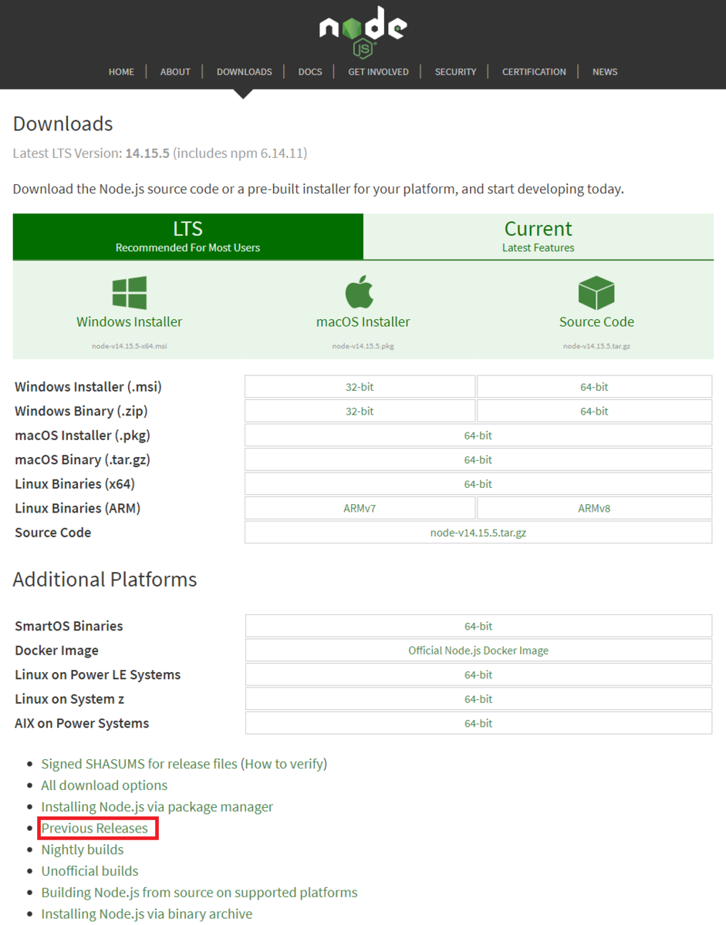Open the ABOUT menu item
Image resolution: width=726 pixels, height=925 pixels.
[x=175, y=72]
